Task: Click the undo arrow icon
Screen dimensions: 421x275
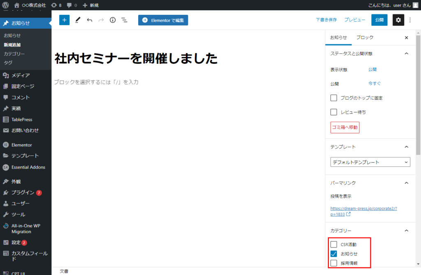Action: (90, 20)
